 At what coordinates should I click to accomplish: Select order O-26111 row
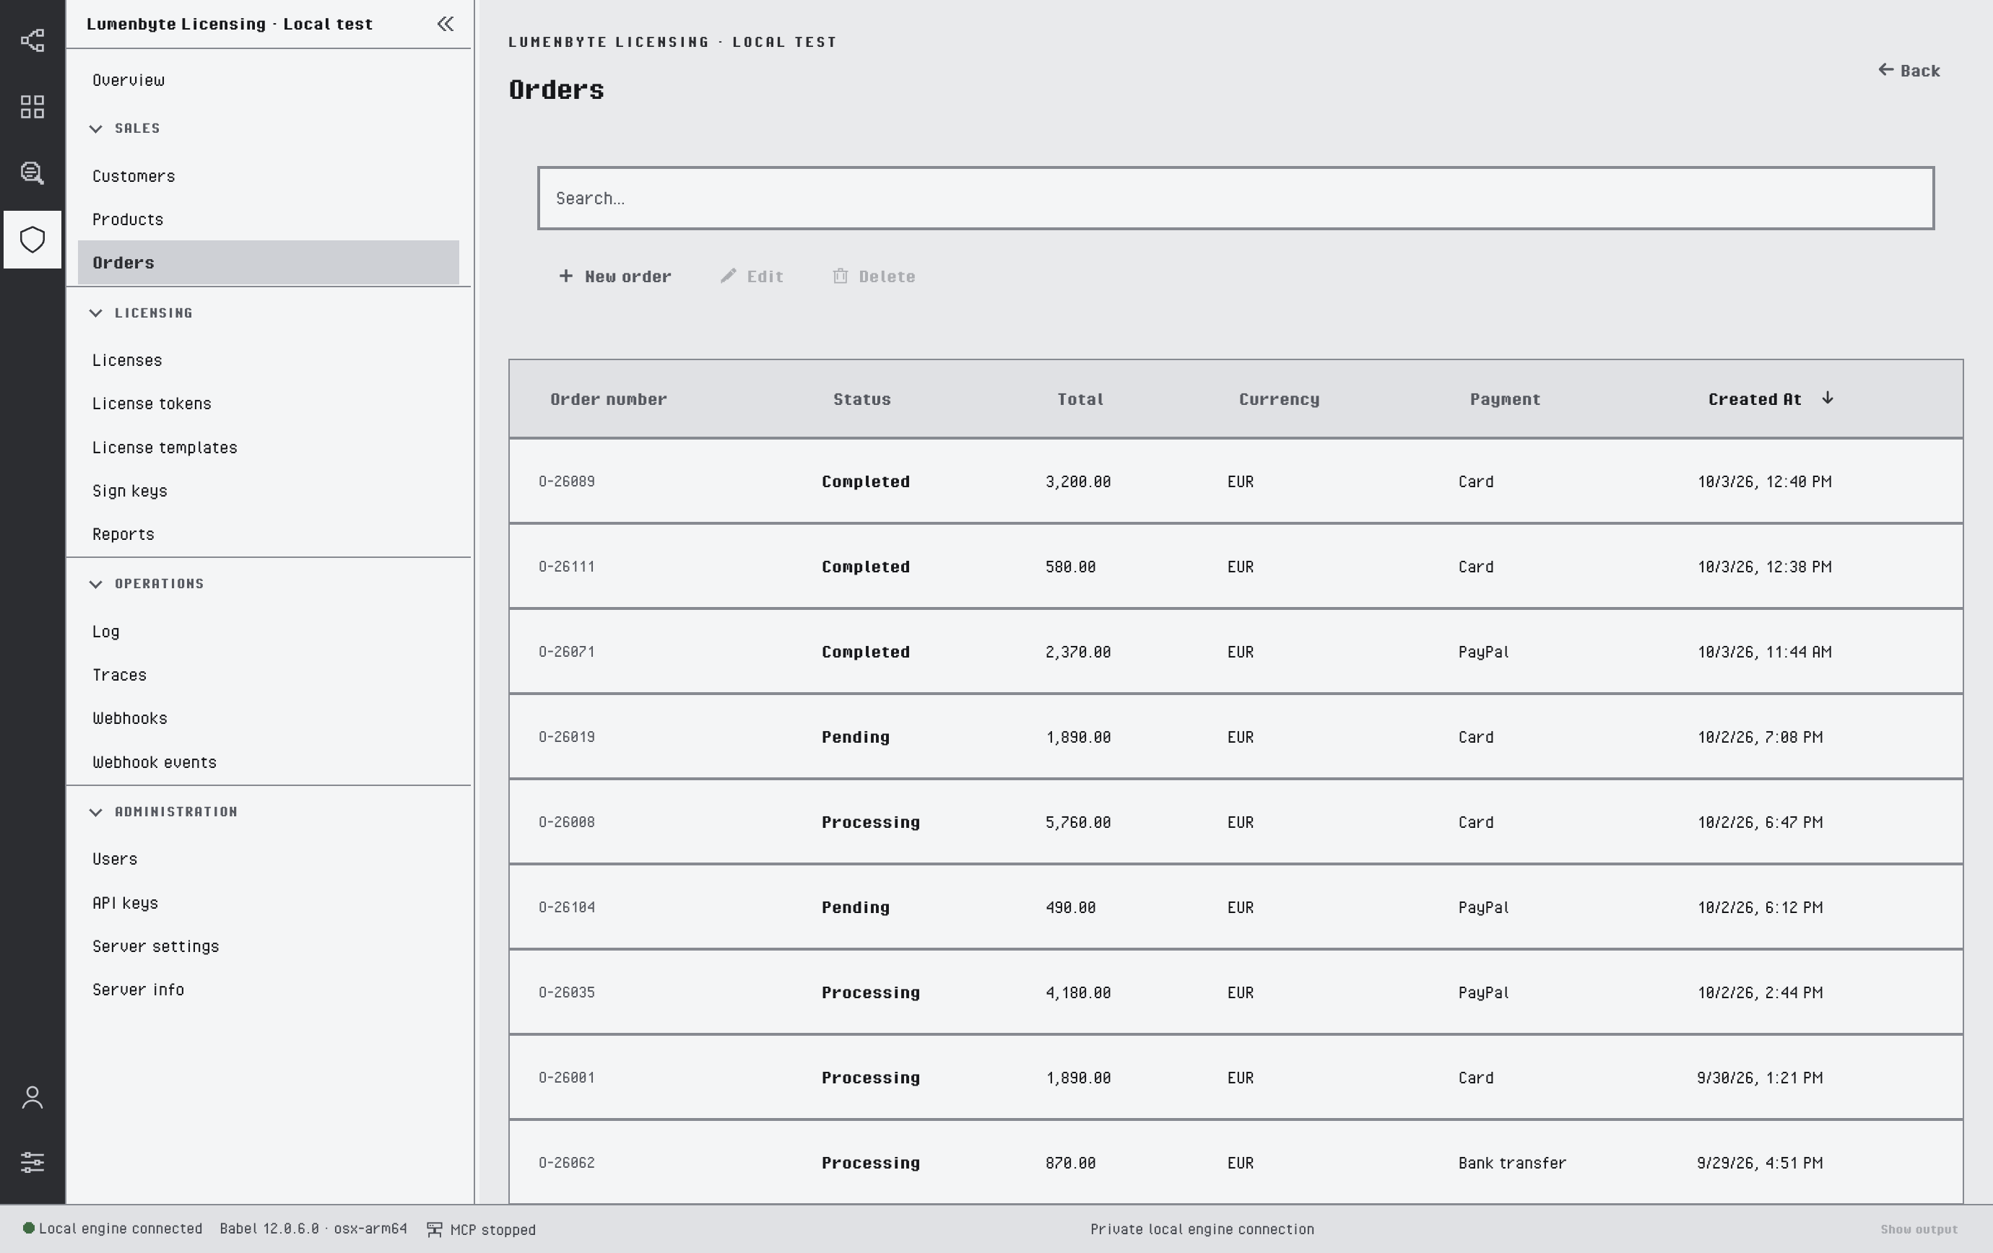[x=1236, y=567]
